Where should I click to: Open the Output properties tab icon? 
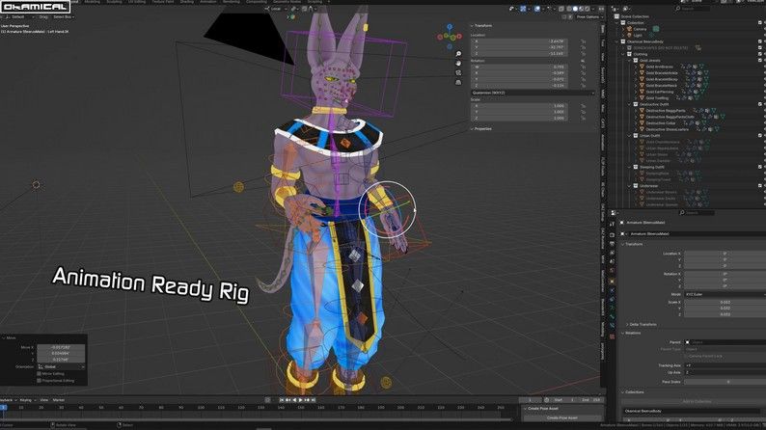[x=612, y=244]
